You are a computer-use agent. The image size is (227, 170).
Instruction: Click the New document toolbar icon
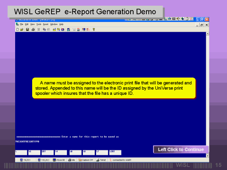[17, 29]
